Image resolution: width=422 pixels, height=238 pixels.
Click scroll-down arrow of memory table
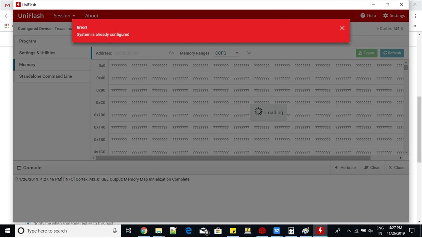click(x=406, y=152)
